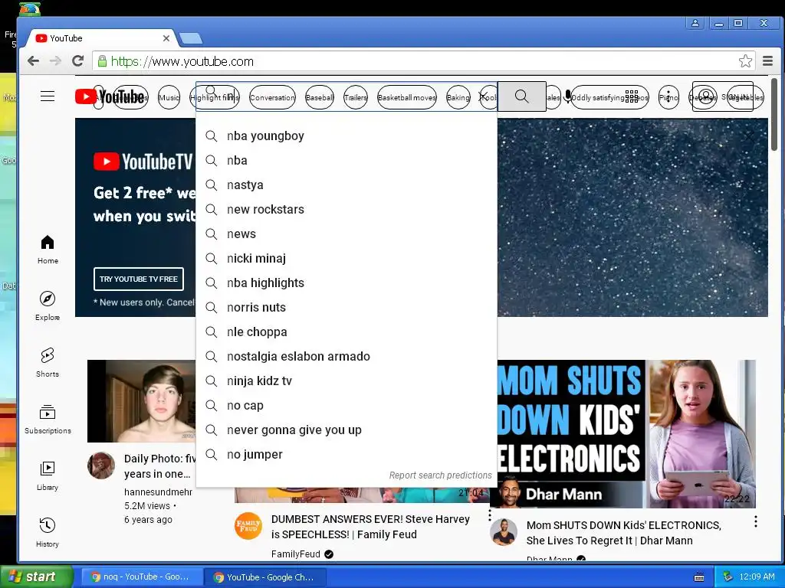Image resolution: width=785 pixels, height=588 pixels.
Task: Choose the 'norris nuts' search suggestion
Action: 347,308
